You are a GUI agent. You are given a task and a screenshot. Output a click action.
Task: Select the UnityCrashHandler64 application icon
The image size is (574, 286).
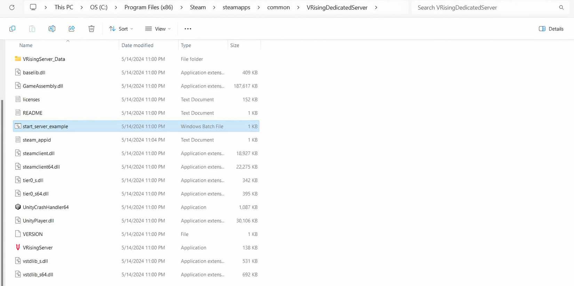pos(18,207)
